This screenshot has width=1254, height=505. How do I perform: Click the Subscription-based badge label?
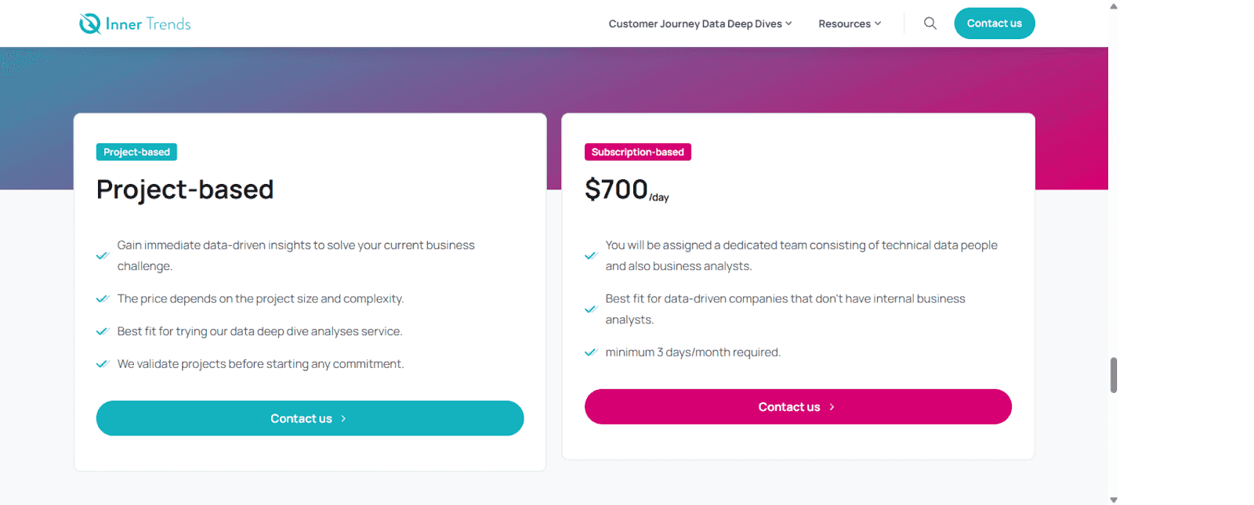636,151
